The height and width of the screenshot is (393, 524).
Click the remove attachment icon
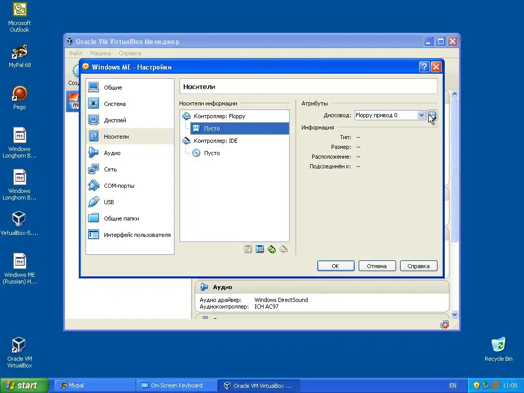283,249
